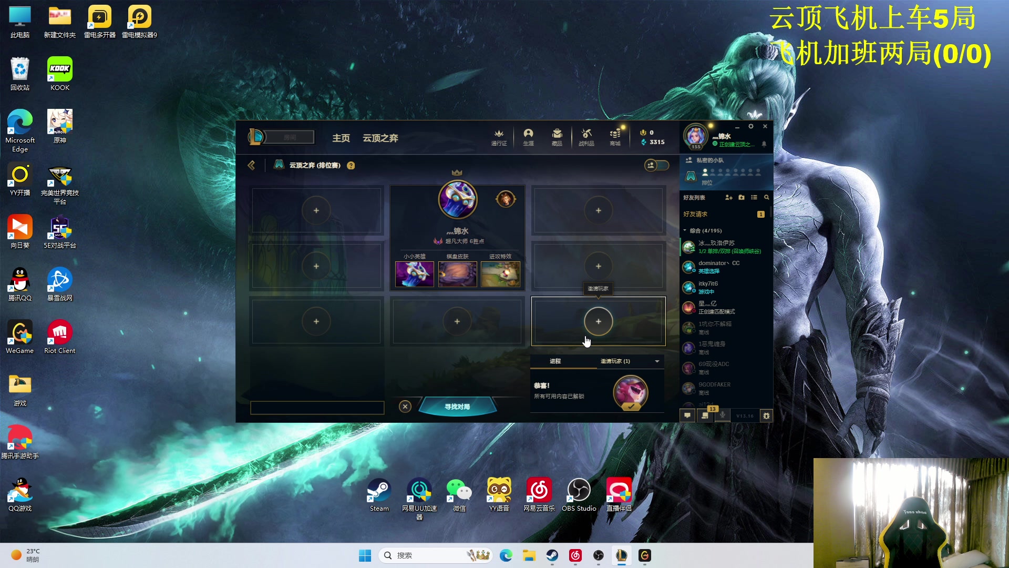Click the lobby chat input field
Image resolution: width=1009 pixels, height=568 pixels.
pyautogui.click(x=317, y=408)
